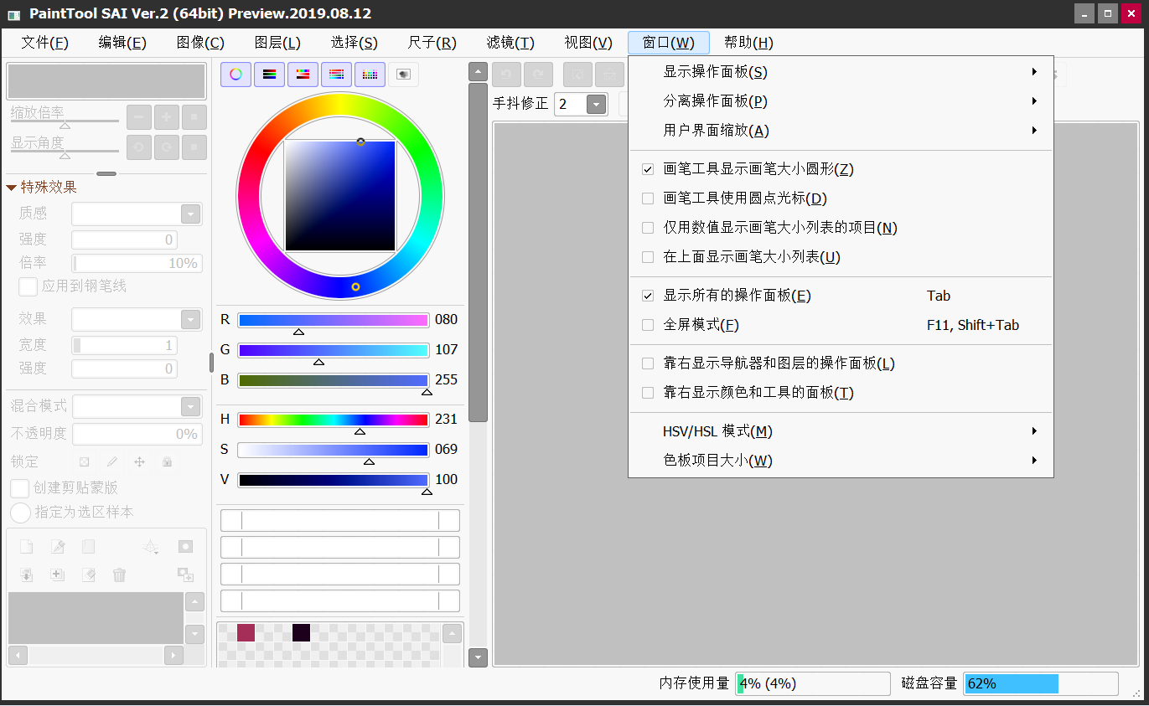
Task: Expand 显示操作面板 submenu
Action: pos(841,71)
